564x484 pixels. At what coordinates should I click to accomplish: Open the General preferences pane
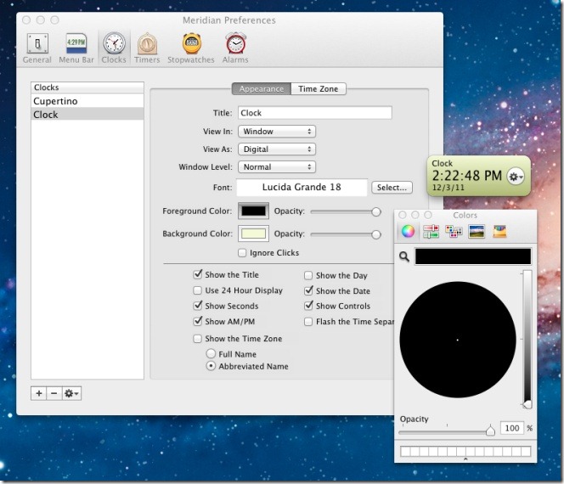pyautogui.click(x=37, y=48)
